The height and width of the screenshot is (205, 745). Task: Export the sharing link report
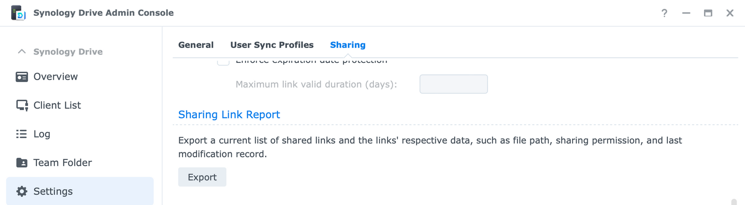coord(202,177)
